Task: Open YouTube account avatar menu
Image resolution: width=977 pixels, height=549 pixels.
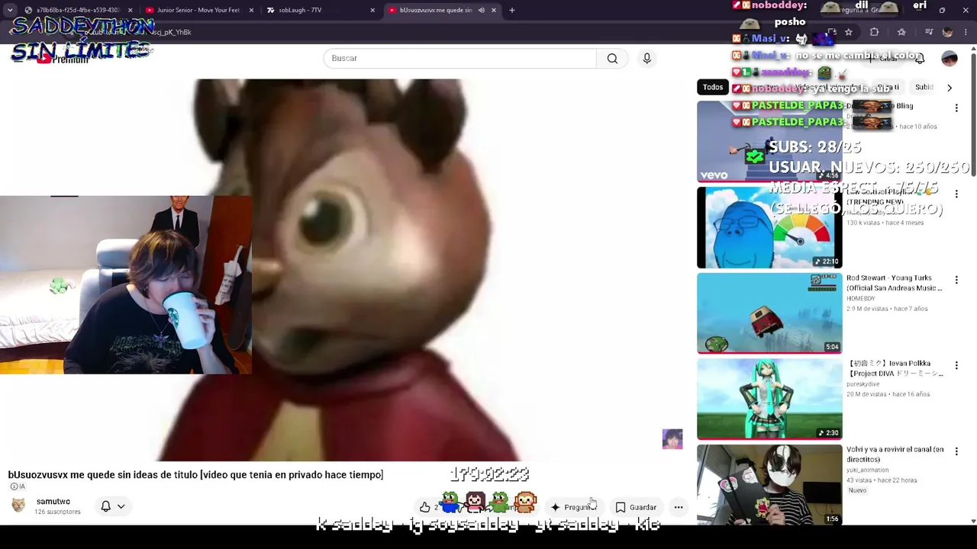Action: point(950,59)
